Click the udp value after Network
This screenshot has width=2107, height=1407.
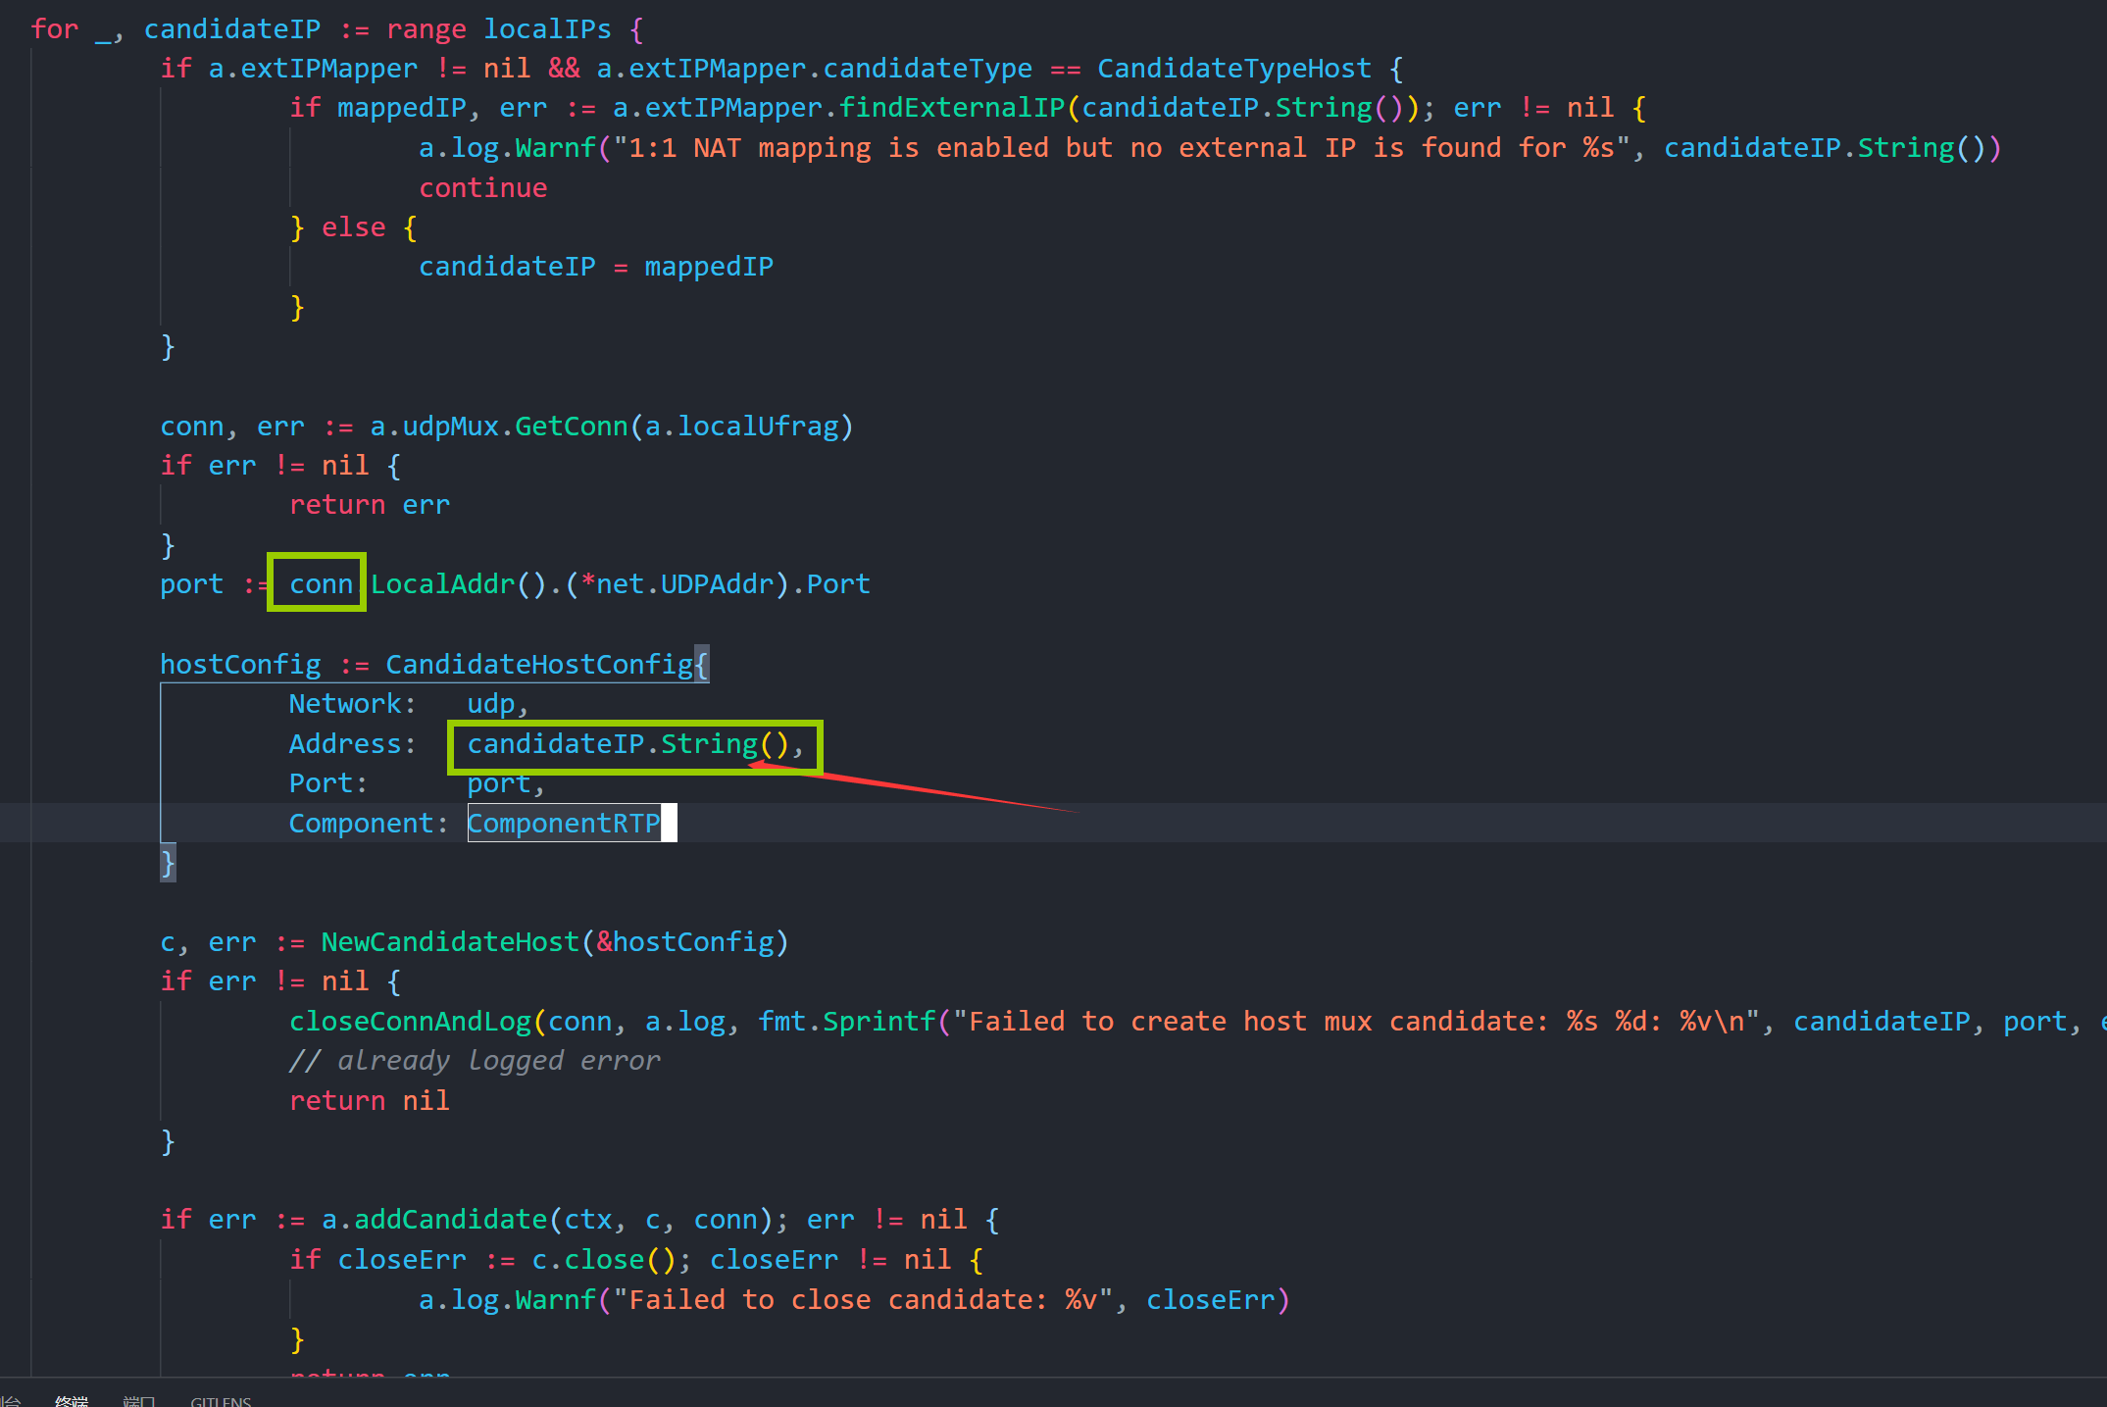[x=491, y=704]
